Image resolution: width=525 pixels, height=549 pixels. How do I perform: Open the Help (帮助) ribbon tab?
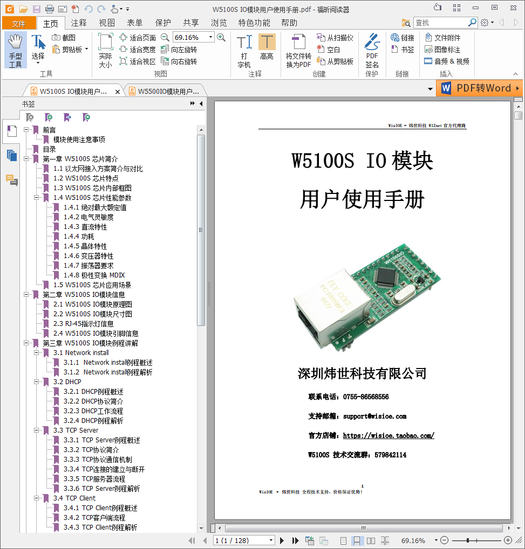point(289,23)
